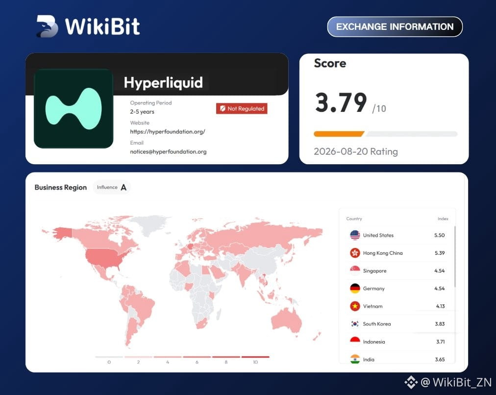Click the United States flag icon
This screenshot has width=496, height=395.
tap(355, 235)
